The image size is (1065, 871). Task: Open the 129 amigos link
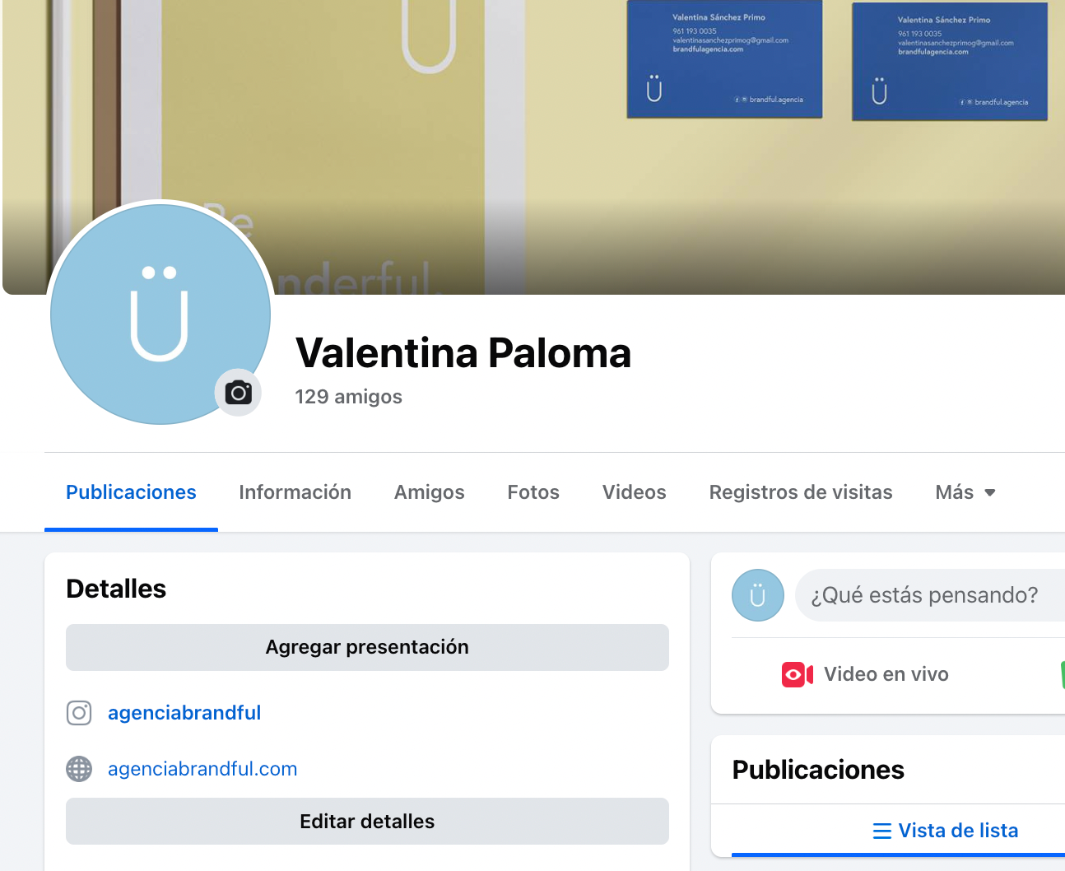[x=349, y=397]
